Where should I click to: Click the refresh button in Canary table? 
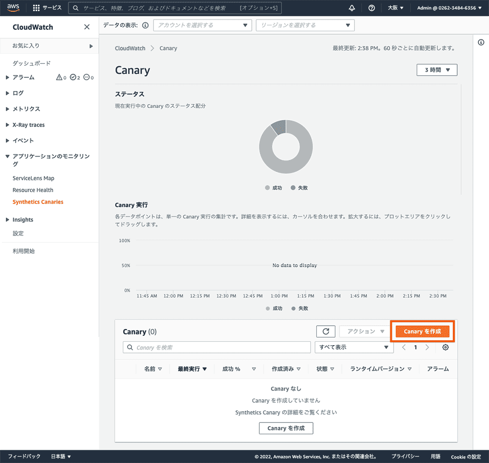326,331
